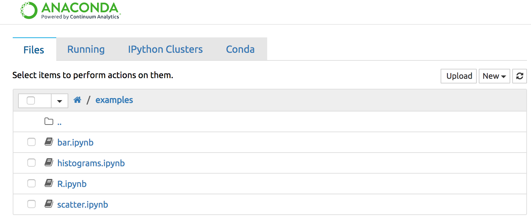Image resolution: width=531 pixels, height=219 pixels.
Task: Click the Upload button
Action: 459,76
